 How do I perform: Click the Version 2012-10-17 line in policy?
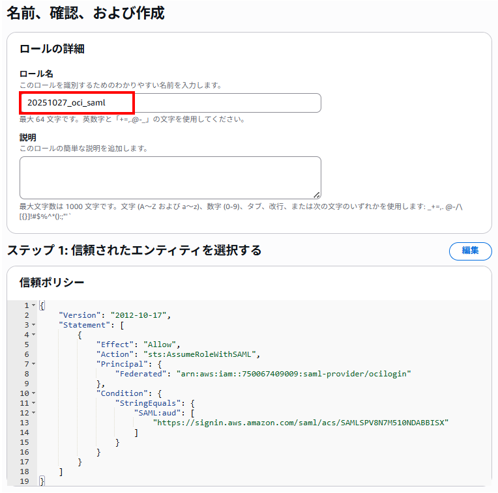coord(114,315)
